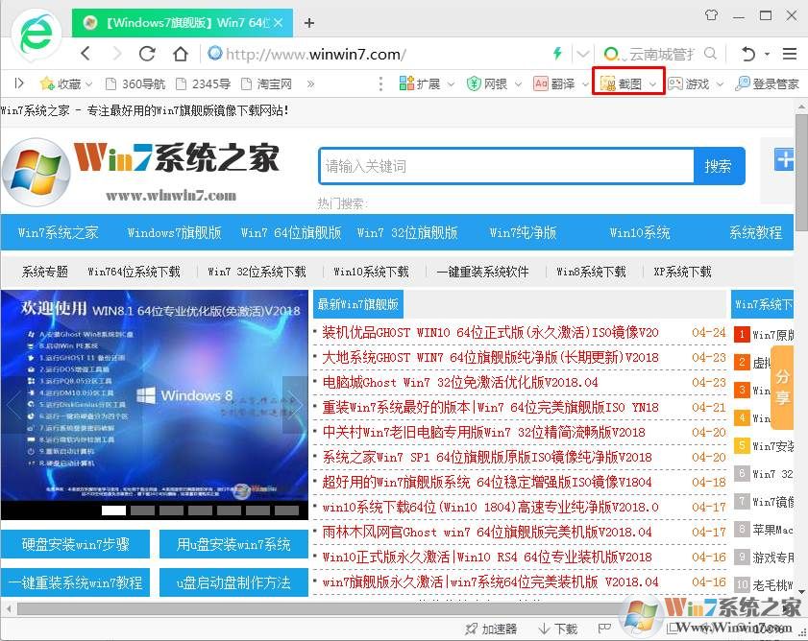The image size is (808, 641).
Task: Toggle the sidebar panel icon
Action: click(19, 83)
